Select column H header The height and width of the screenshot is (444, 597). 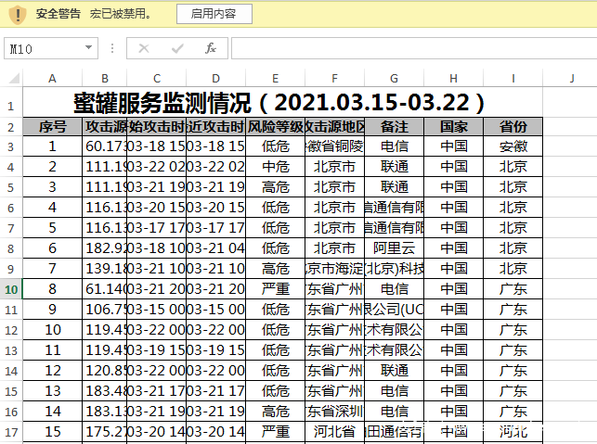[453, 78]
